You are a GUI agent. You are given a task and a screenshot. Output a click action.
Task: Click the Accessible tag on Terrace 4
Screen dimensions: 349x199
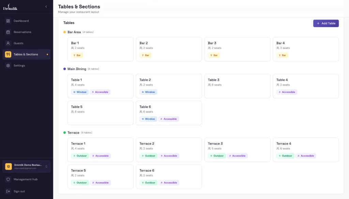306,156
